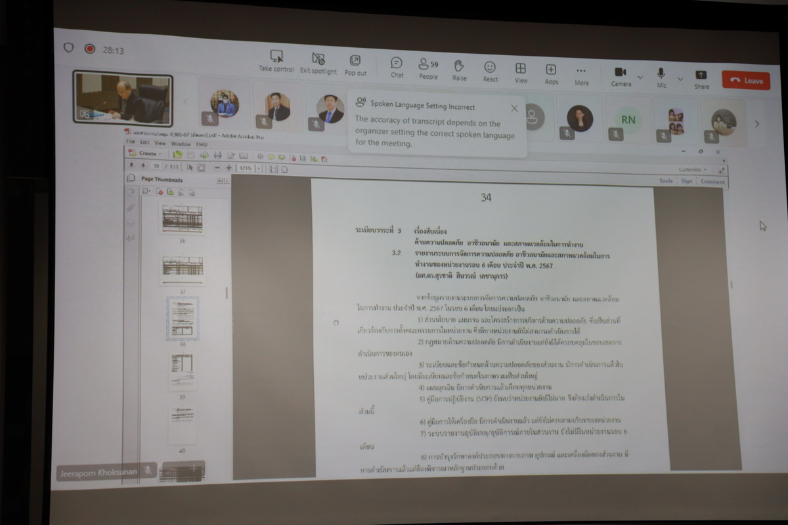Image resolution: width=788 pixels, height=525 pixels.
Task: Toggle the Camera on or off
Action: tap(621, 76)
